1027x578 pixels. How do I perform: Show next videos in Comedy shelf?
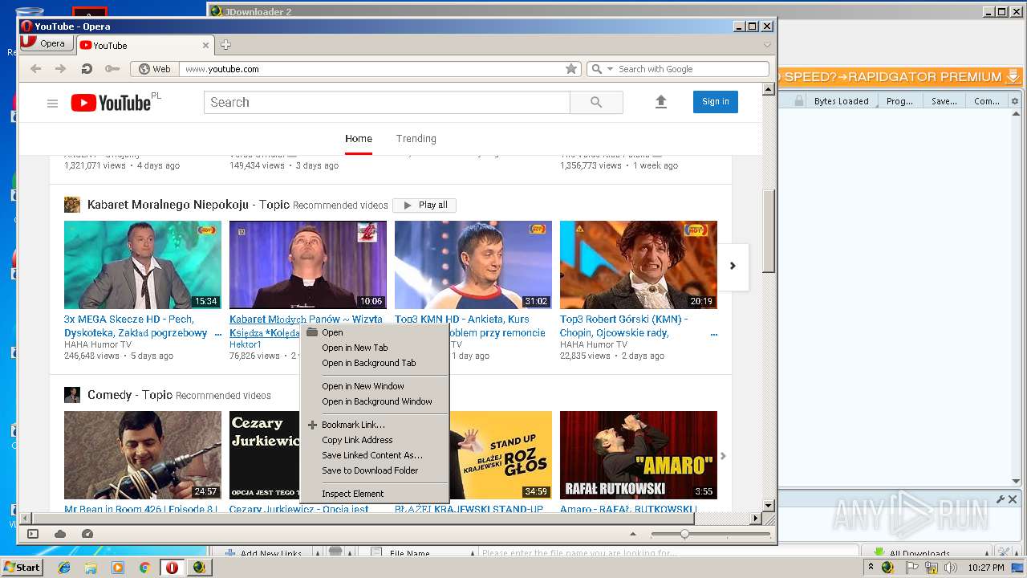723,456
